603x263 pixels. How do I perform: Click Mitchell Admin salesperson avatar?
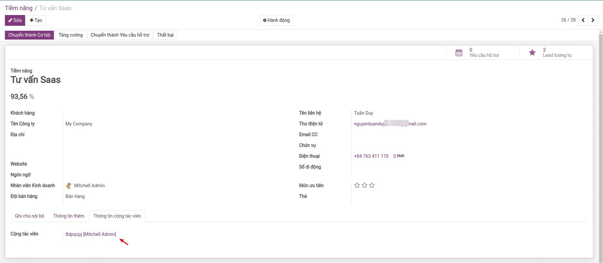[x=69, y=186]
